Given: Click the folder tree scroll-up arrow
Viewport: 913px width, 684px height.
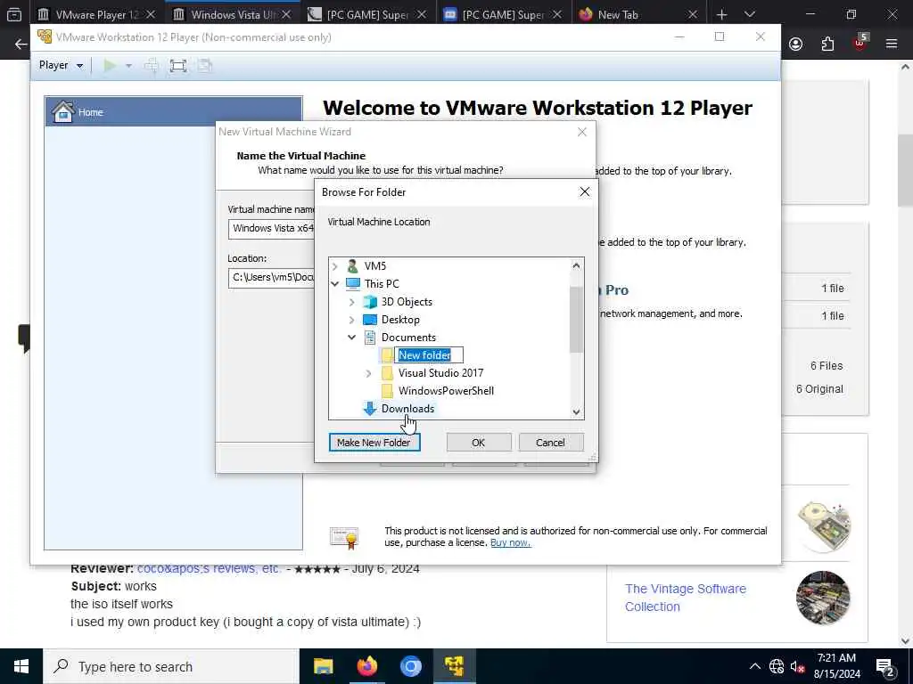Looking at the screenshot, I should [x=576, y=265].
